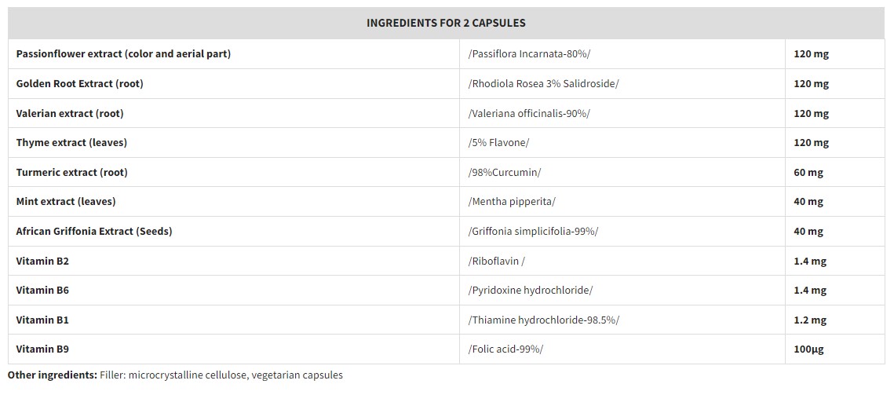Viewport: 894px width, 395px height.
Task: Select the Valerian extract (root) row label
Action: click(x=70, y=113)
